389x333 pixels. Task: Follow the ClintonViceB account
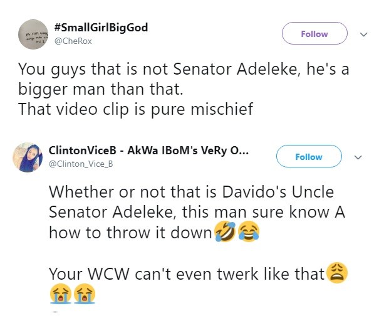[x=308, y=157]
